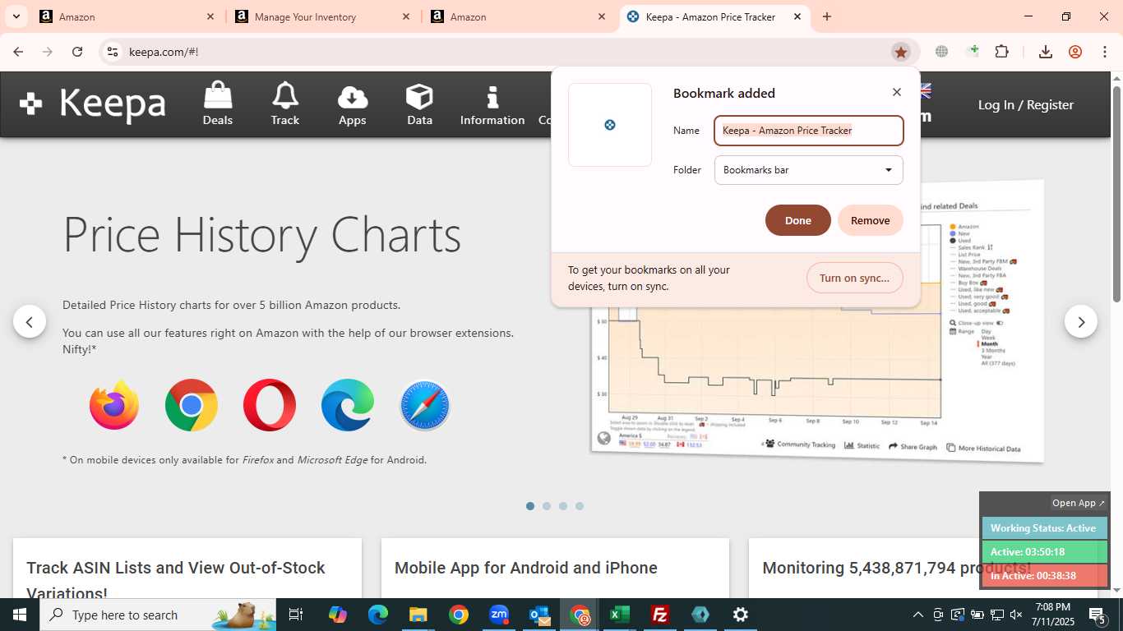Open Settings gear in taskbar
This screenshot has height=631, width=1123.
pos(741,615)
